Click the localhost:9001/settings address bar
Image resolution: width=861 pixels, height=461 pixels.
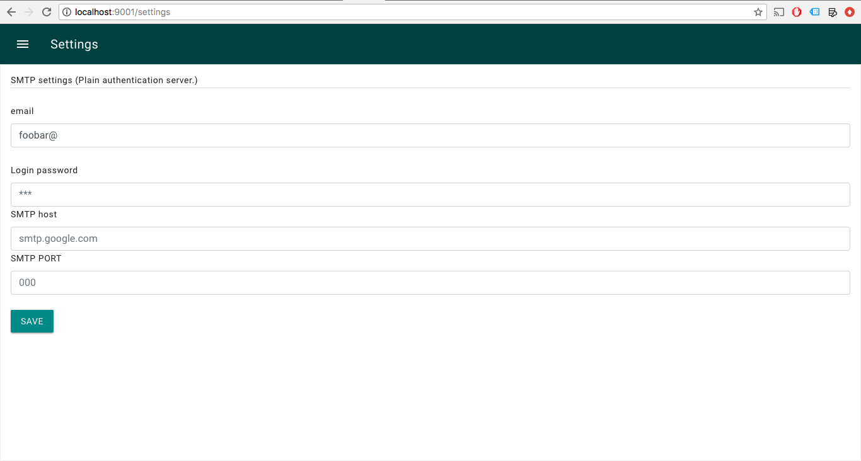tap(413, 12)
